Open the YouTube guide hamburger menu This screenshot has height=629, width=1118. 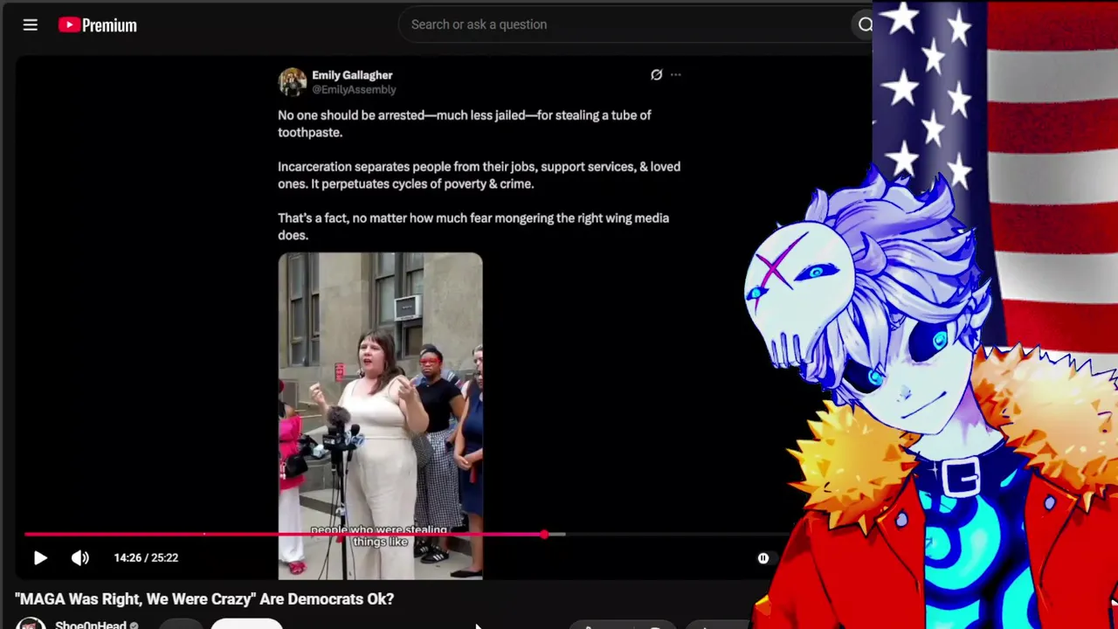coord(31,24)
